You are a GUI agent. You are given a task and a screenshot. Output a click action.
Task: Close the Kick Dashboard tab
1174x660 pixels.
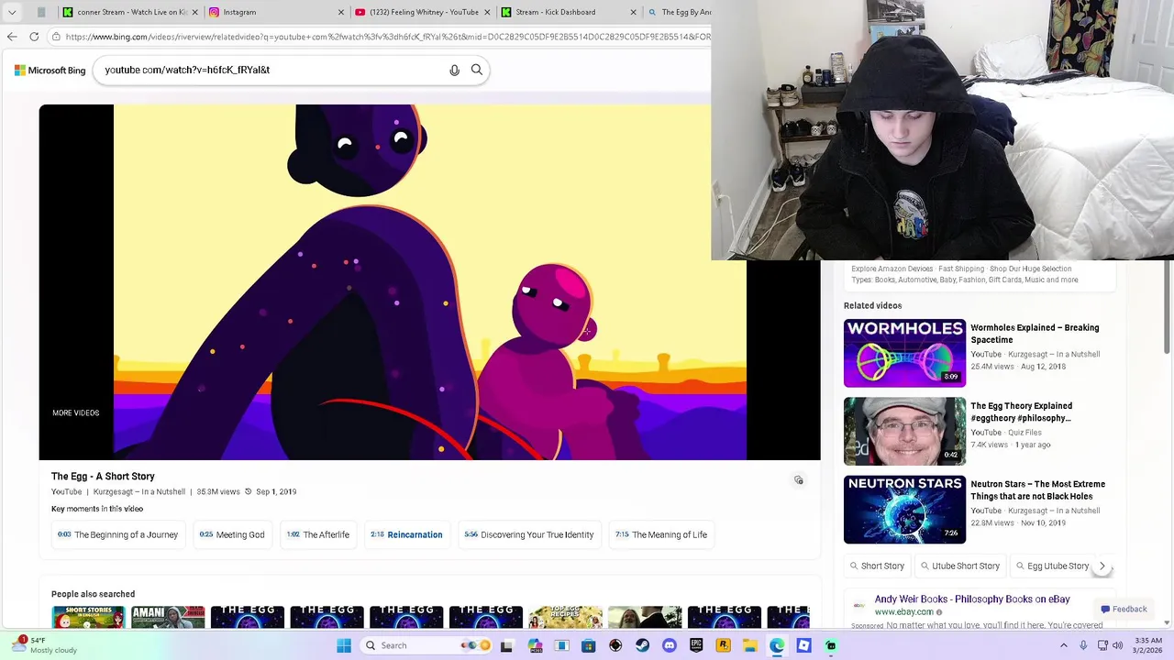tap(634, 12)
